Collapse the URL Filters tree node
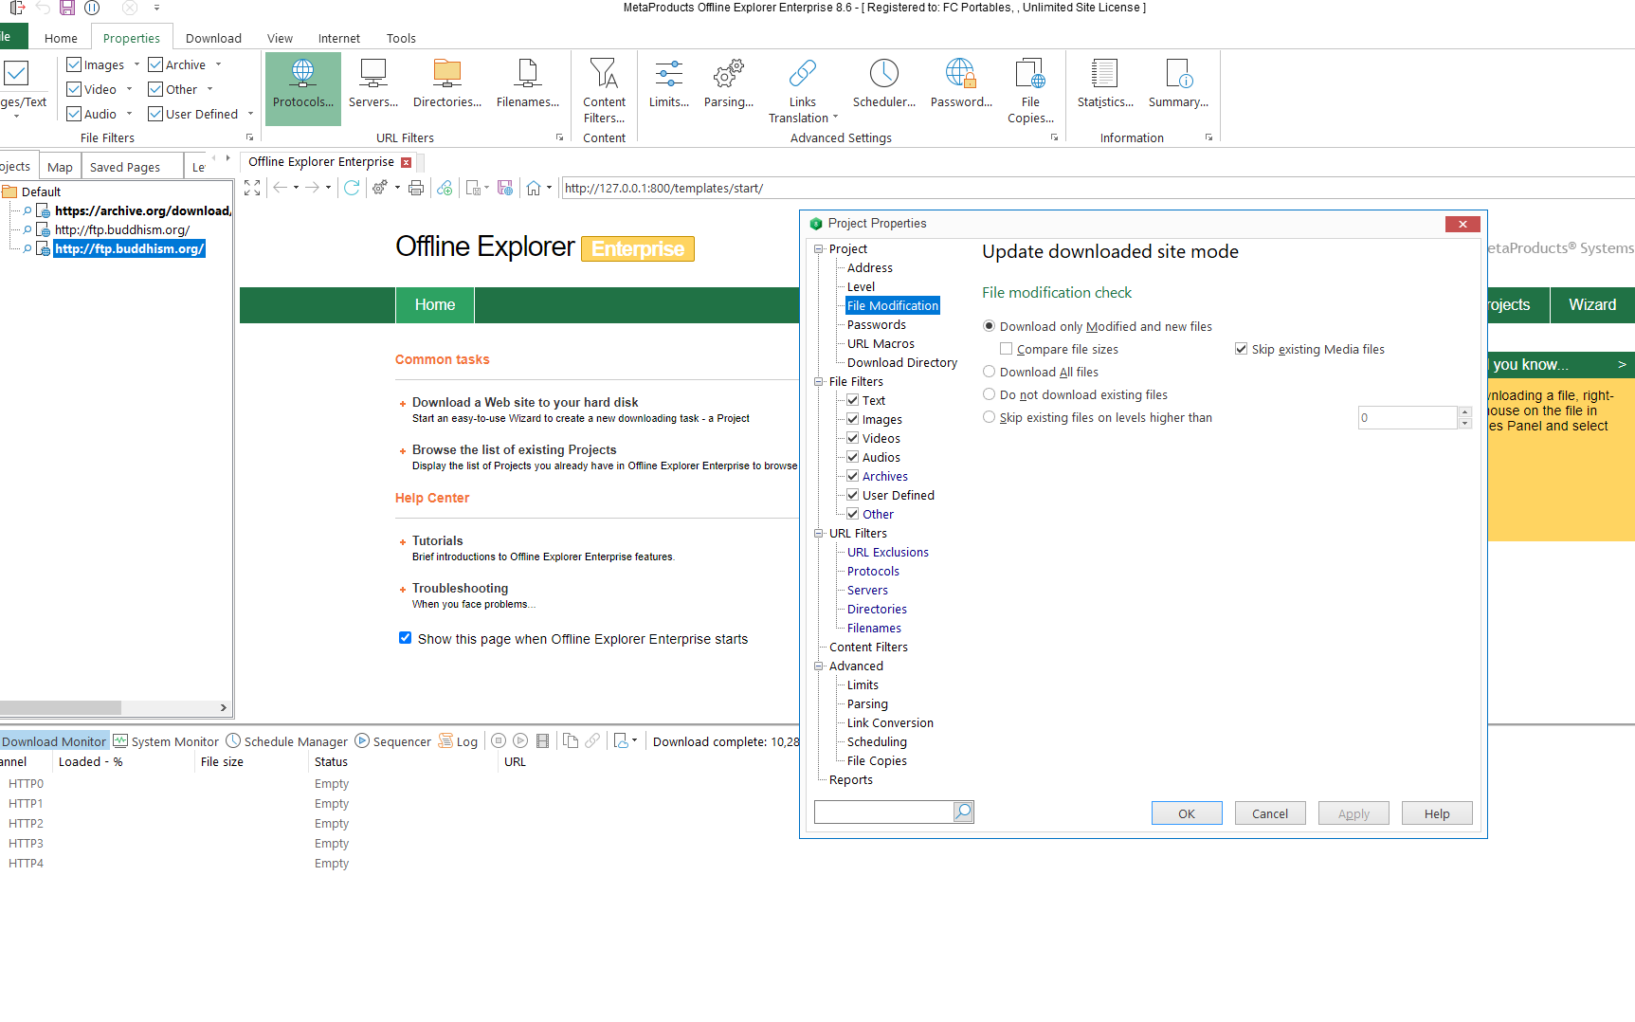 click(x=819, y=533)
